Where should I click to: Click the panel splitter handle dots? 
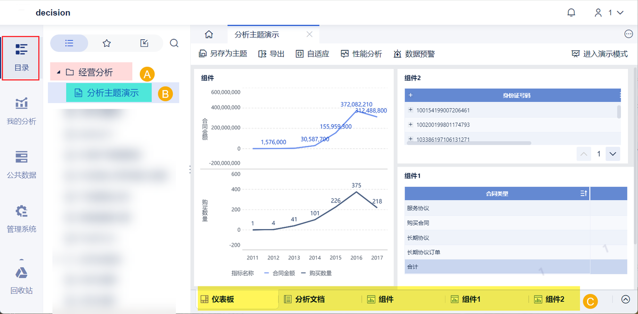coord(190,169)
